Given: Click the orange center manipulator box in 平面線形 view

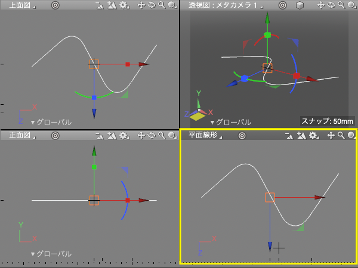Looking at the screenshot, I should pos(270,197).
